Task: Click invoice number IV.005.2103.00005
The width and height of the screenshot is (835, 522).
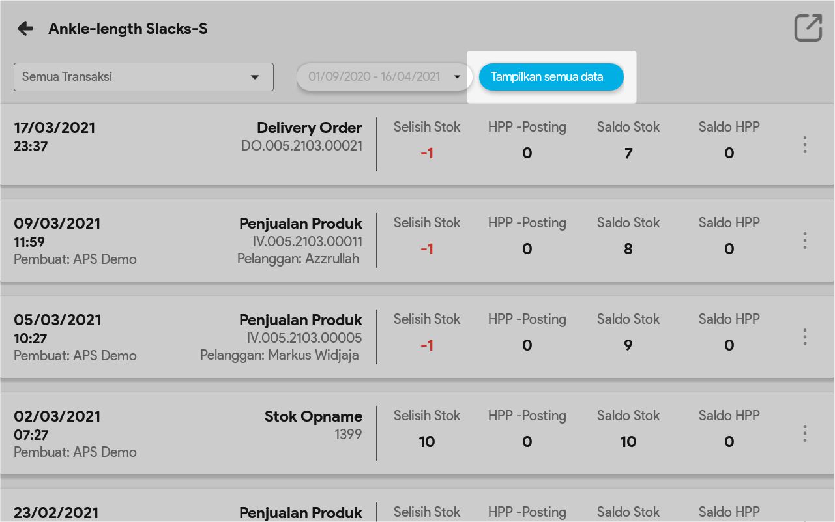Action: [x=304, y=338]
